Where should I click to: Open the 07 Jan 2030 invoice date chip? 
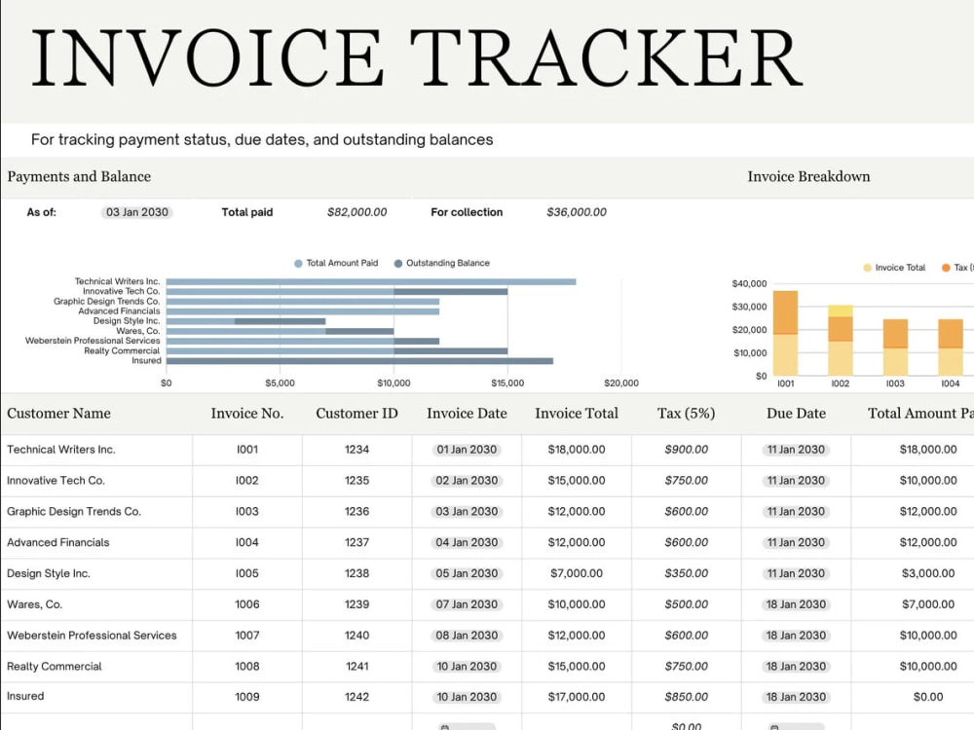pos(467,604)
